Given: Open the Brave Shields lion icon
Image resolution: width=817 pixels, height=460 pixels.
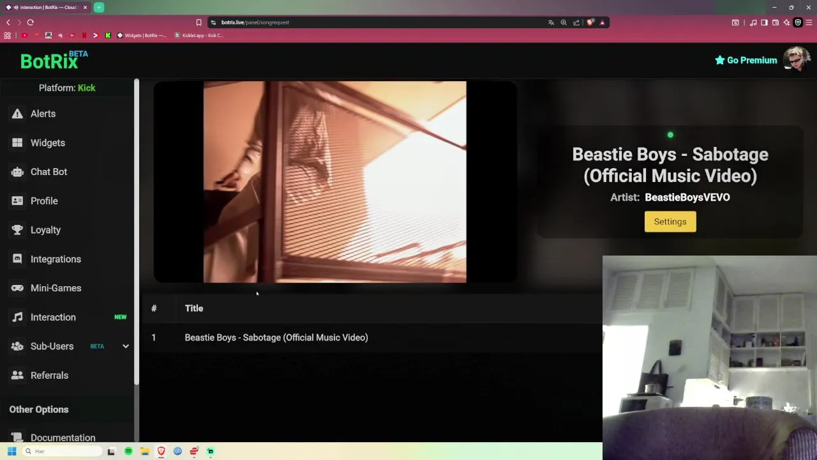Looking at the screenshot, I should [590, 22].
